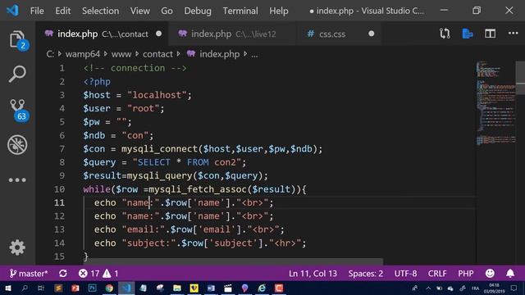
Task: Synchronize changes via status bar sync icon
Action: tap(63, 274)
